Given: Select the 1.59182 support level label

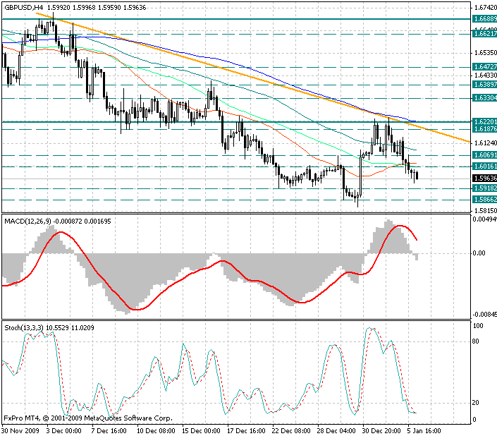Looking at the screenshot, I should pyautogui.click(x=484, y=188).
